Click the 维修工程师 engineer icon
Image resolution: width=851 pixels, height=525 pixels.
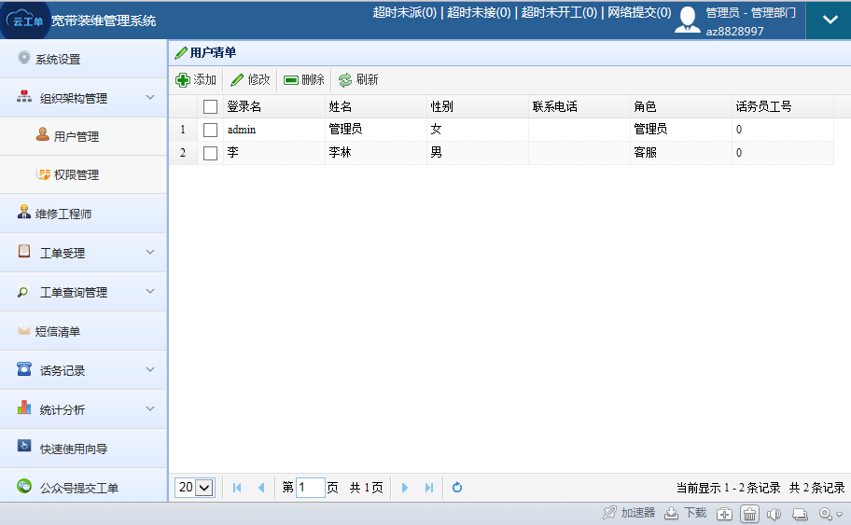click(x=24, y=212)
